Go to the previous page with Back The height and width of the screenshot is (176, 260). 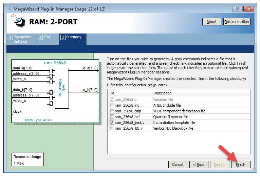pyautogui.click(x=199, y=164)
